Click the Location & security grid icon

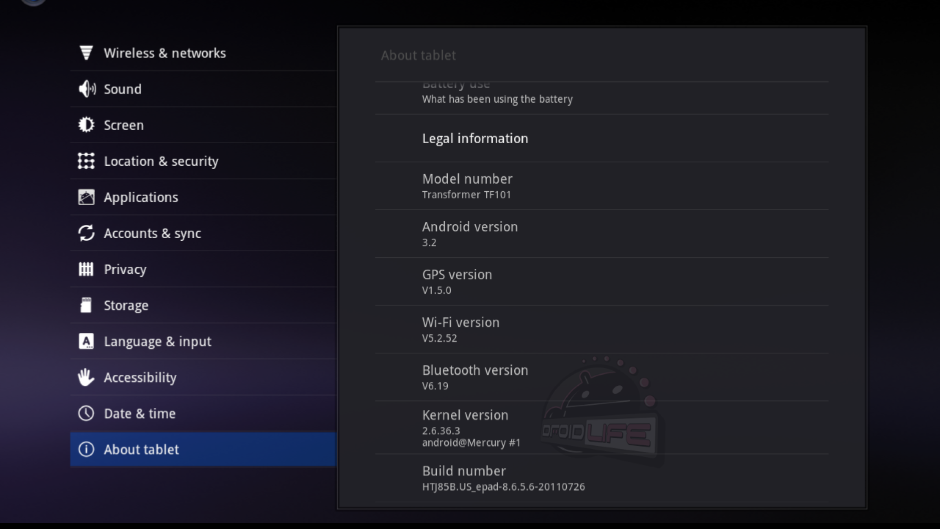coord(86,161)
